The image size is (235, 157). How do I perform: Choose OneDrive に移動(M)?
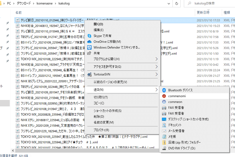122,41
